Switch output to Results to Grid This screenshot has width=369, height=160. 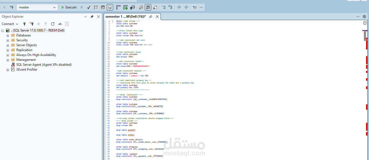click(148, 7)
